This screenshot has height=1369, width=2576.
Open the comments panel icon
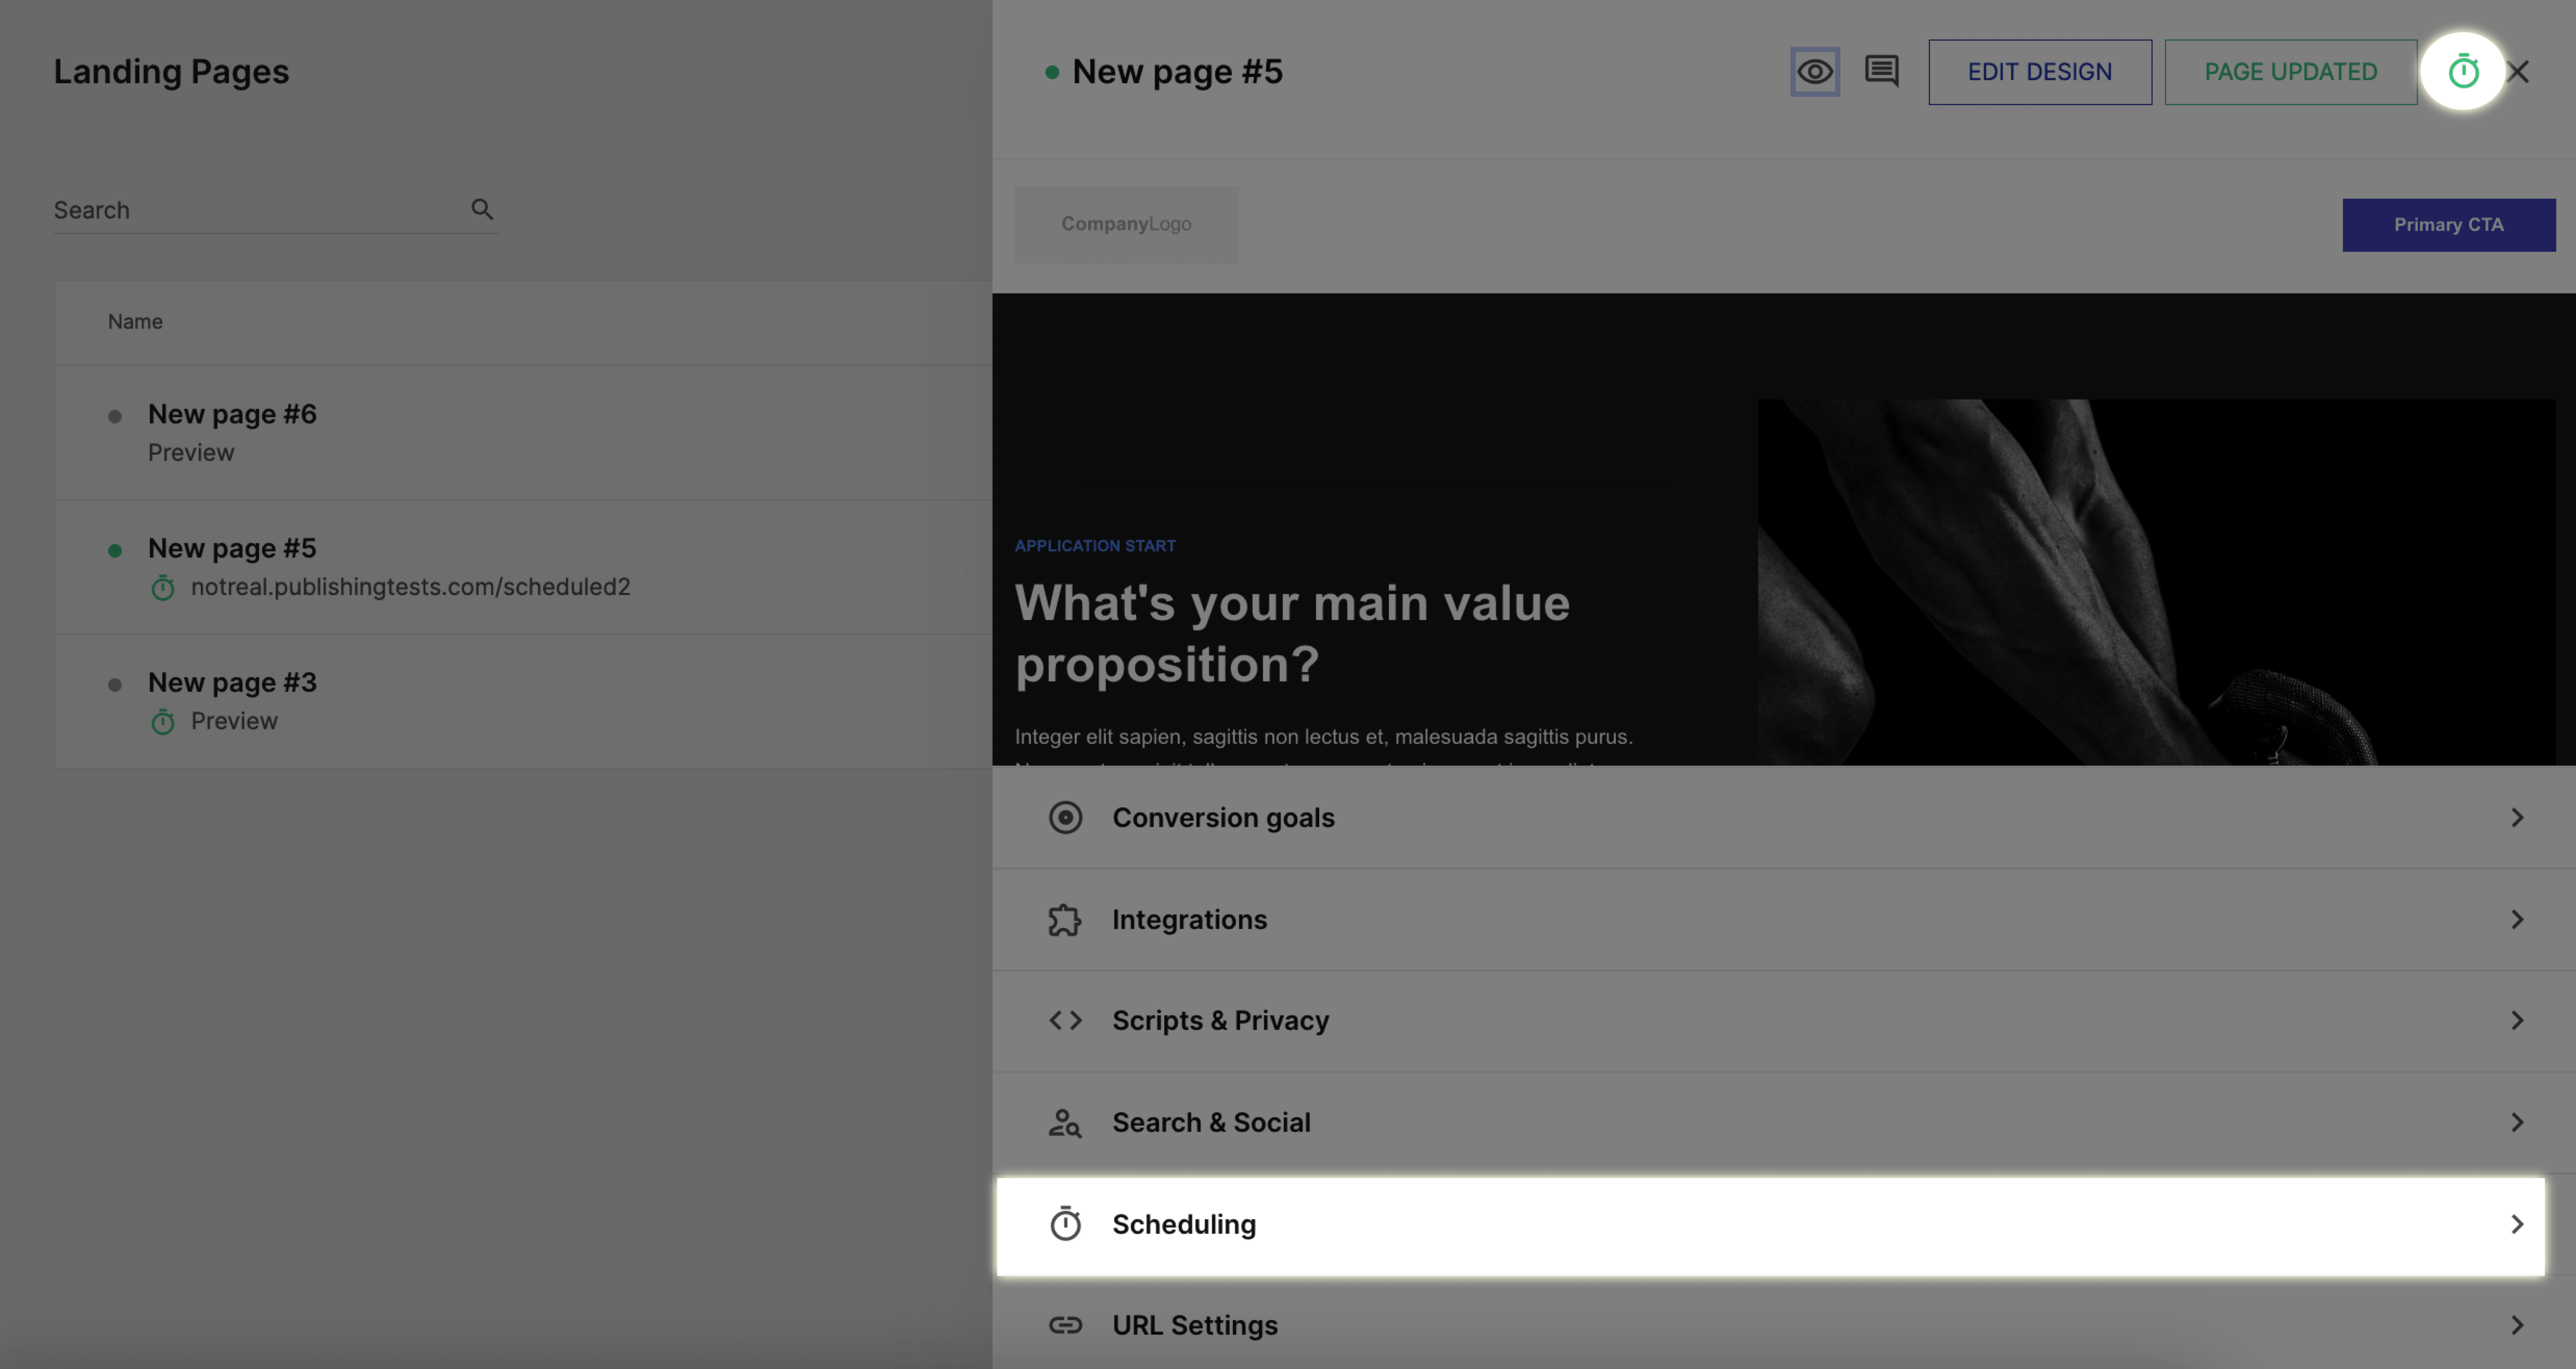click(x=1881, y=71)
